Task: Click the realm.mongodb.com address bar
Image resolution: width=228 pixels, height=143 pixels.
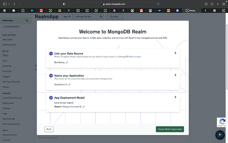Action: tap(115, 4)
